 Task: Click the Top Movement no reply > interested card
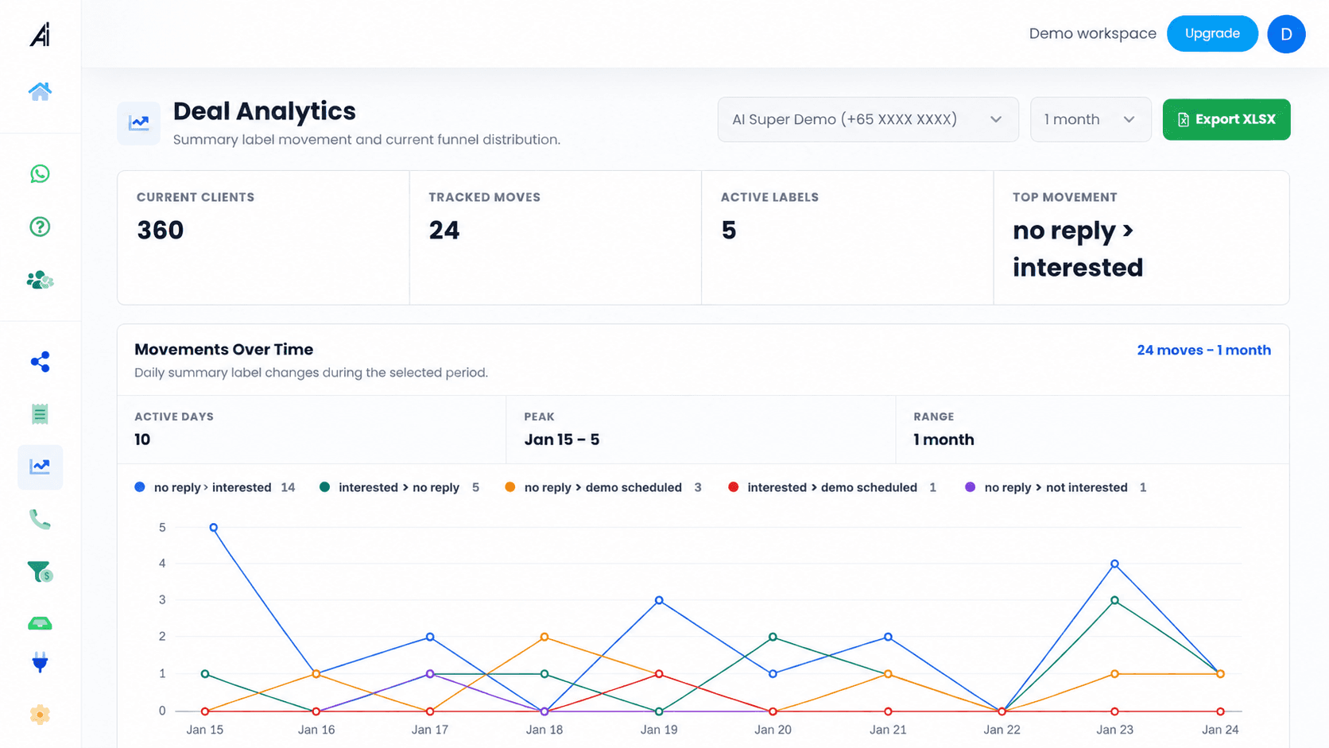tap(1141, 238)
